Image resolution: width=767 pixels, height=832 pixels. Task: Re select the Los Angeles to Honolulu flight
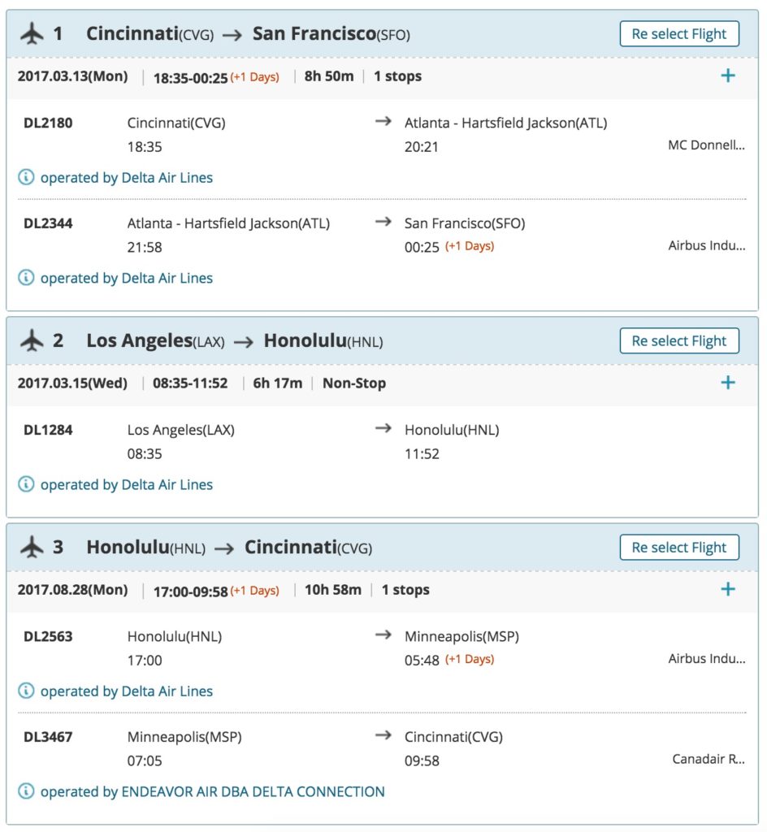coord(678,341)
